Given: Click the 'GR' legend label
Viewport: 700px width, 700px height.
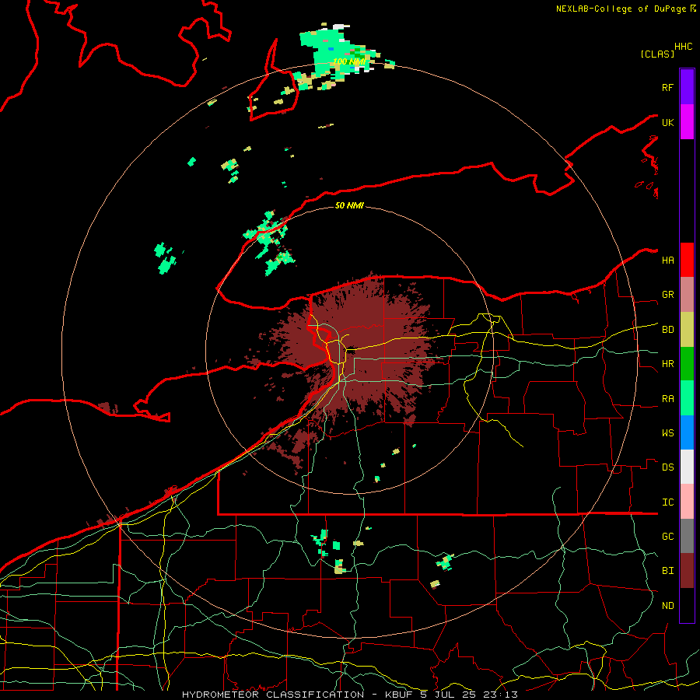Looking at the screenshot, I should pos(667,295).
